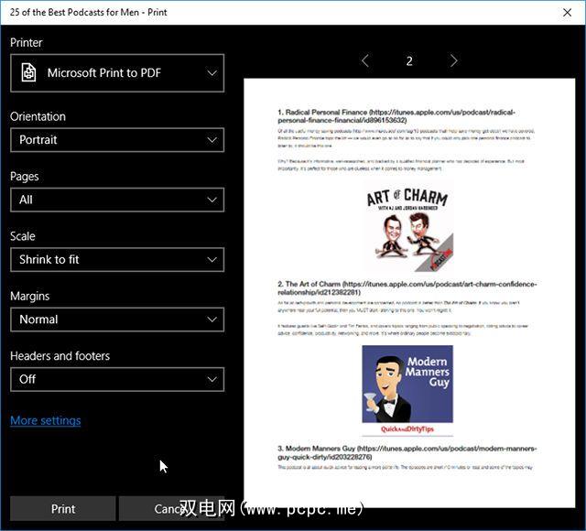Click the Cancel button
The image size is (586, 531).
(x=171, y=509)
